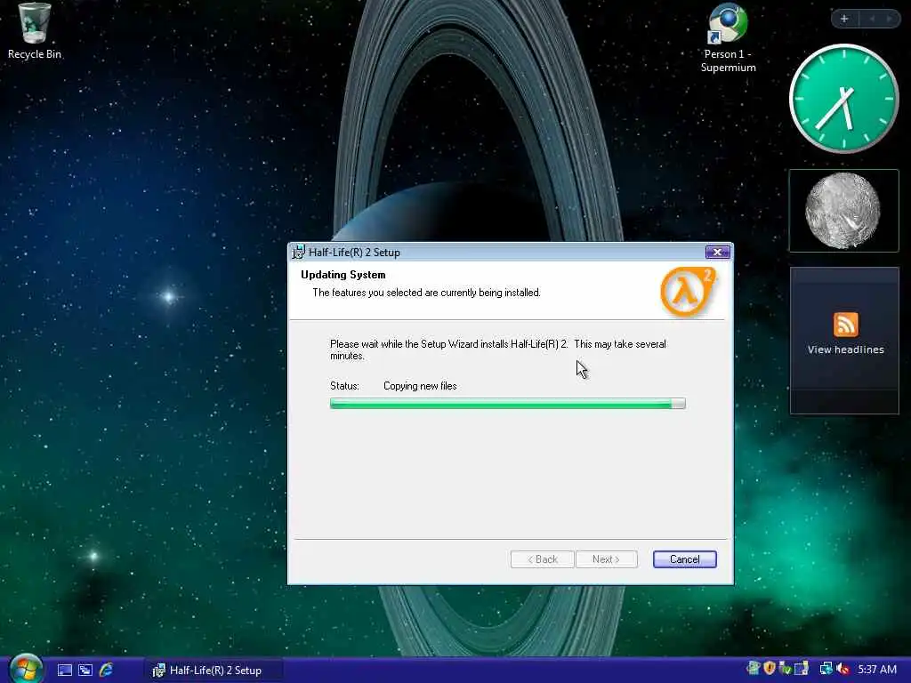Select the Recycle Bin desktop icon

(35, 31)
